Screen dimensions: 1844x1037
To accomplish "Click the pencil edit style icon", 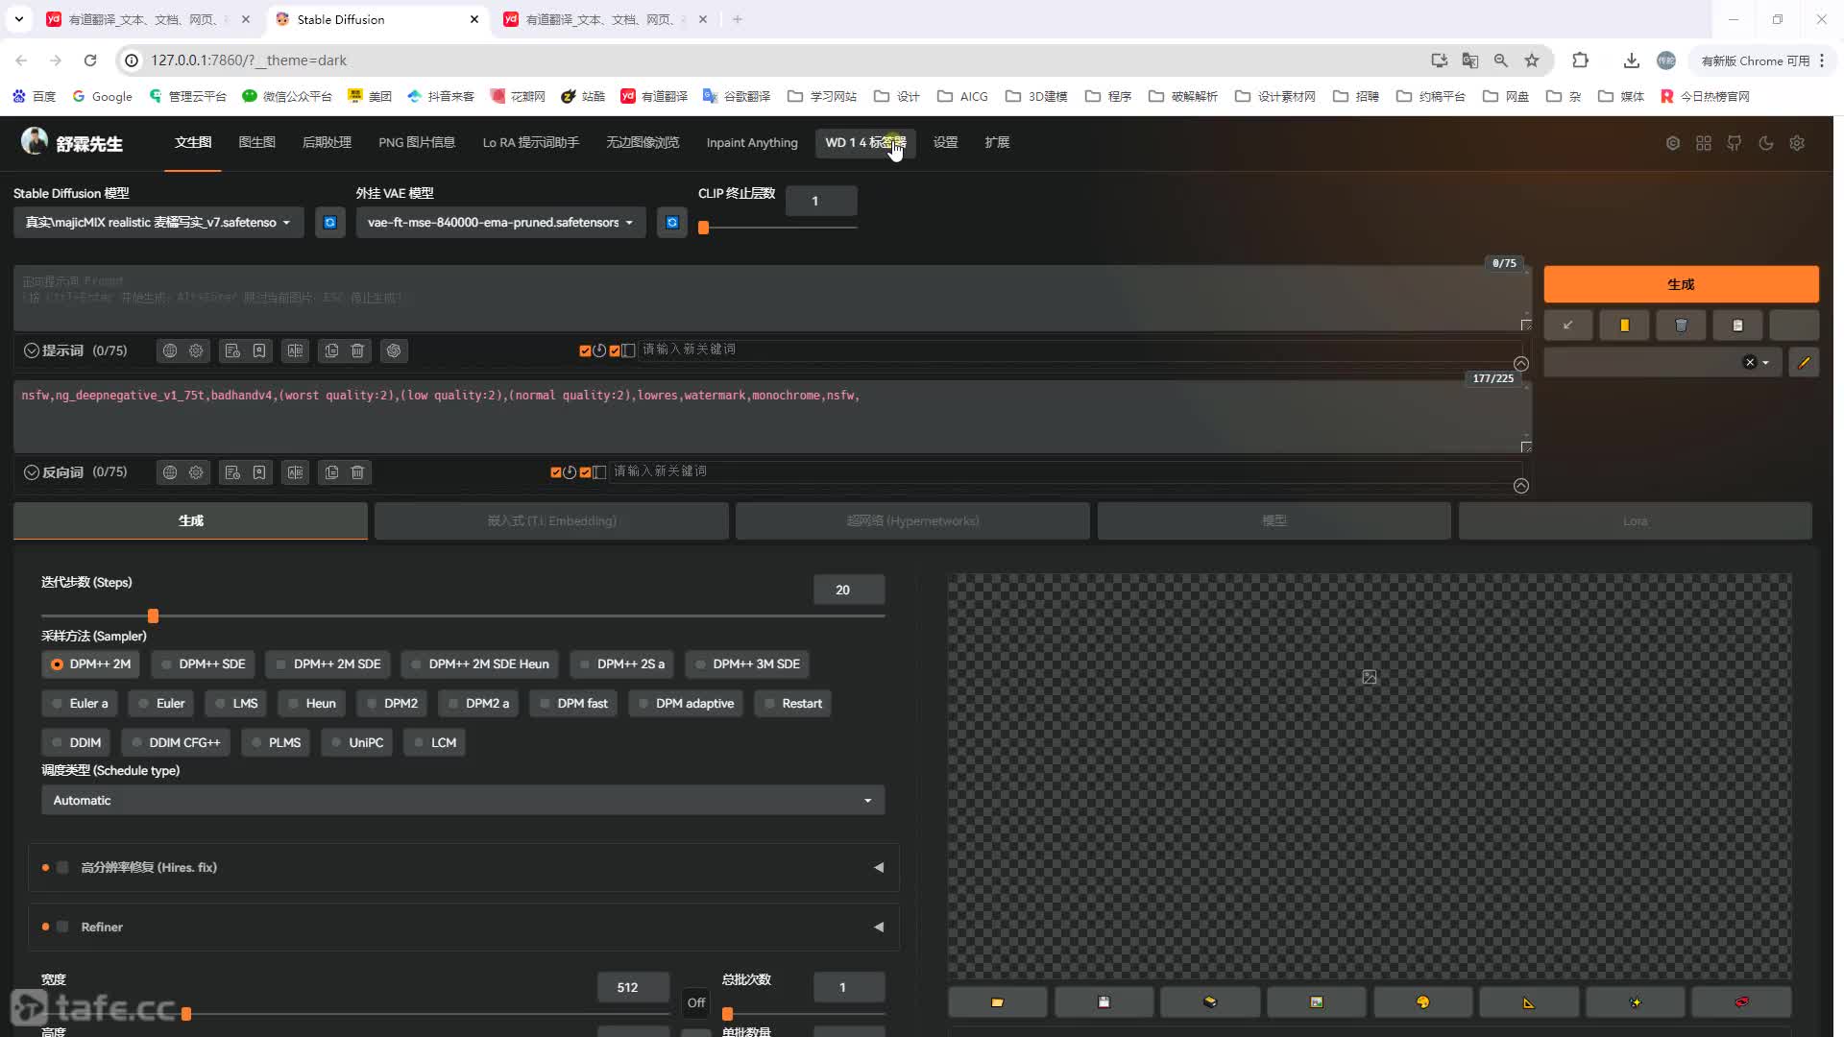I will coord(1804,362).
